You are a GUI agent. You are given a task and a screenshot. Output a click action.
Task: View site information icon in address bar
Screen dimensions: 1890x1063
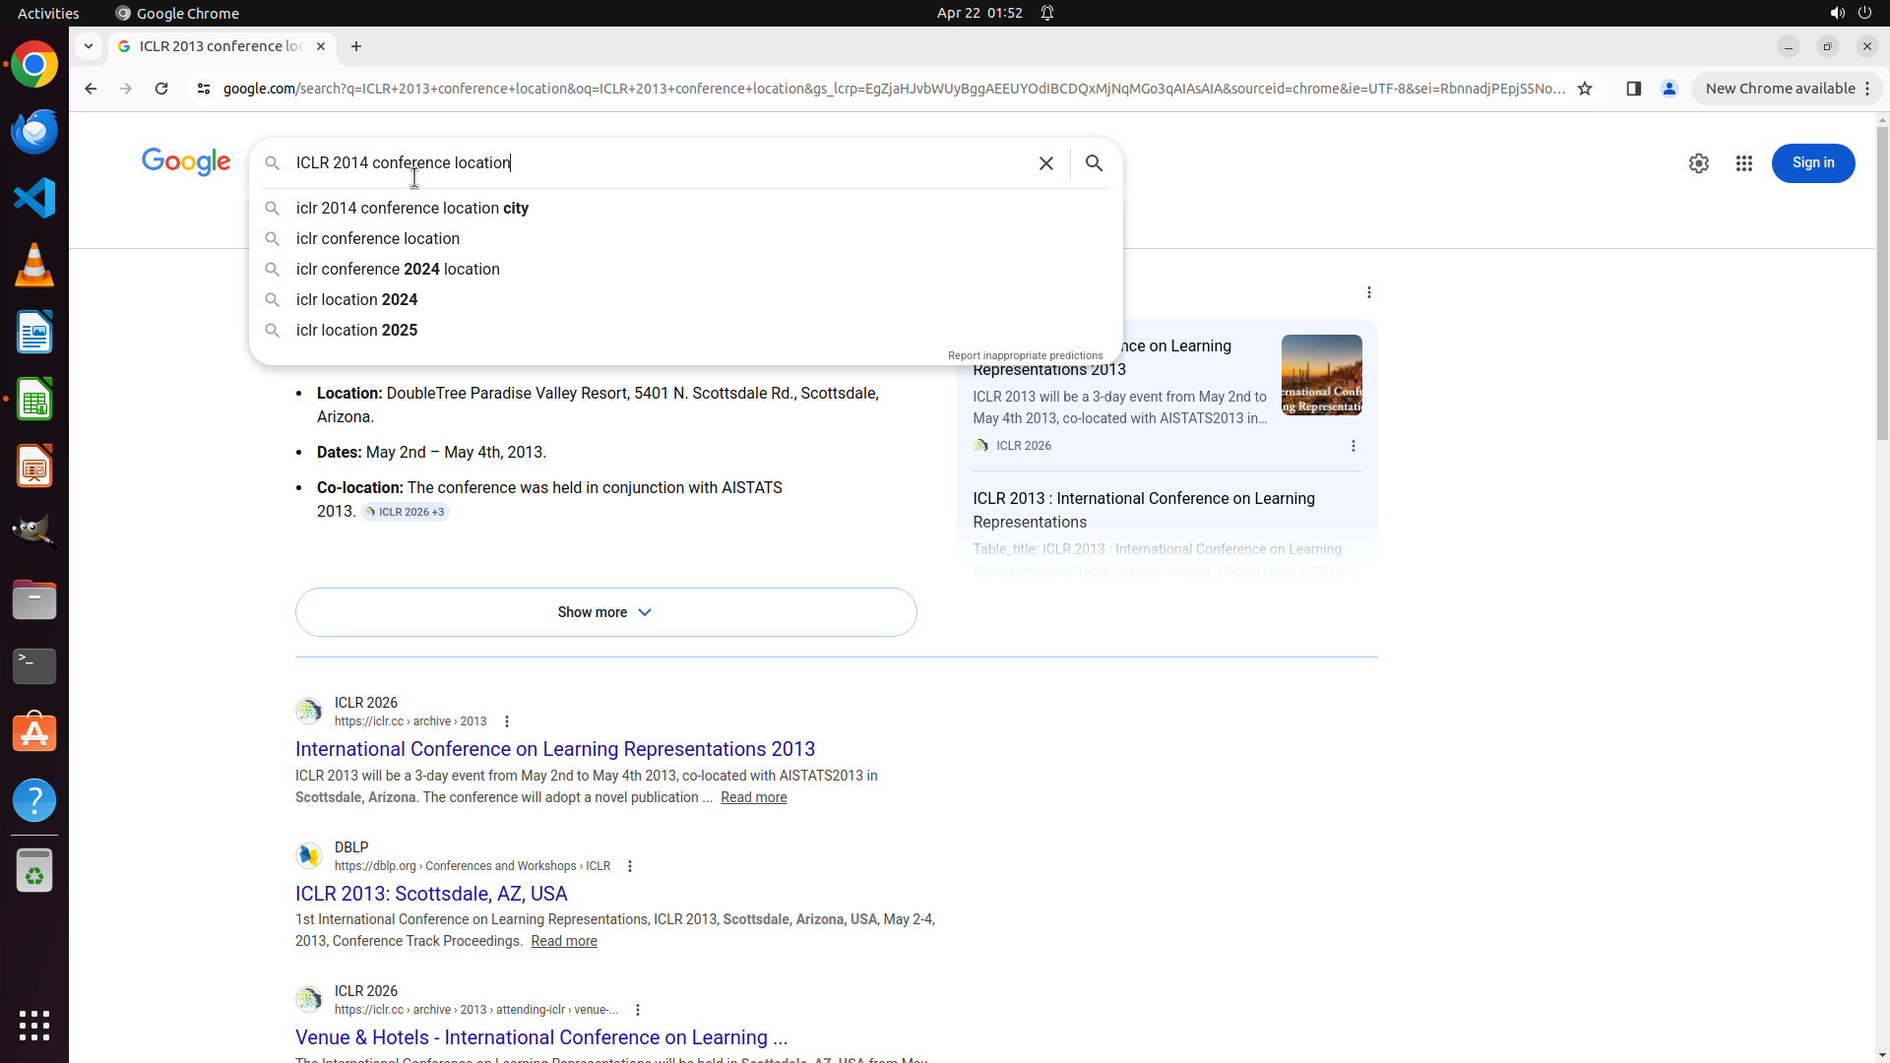(x=204, y=89)
